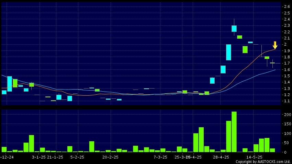The width and height of the screenshot is (292, 164).
Task: Select the 1.3 price axis label
Action: (x=287, y=89)
